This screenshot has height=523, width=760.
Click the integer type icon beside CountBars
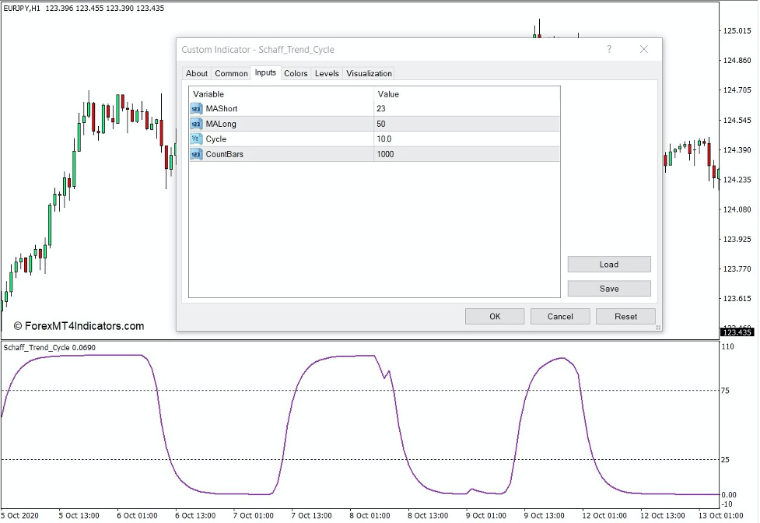coord(196,154)
